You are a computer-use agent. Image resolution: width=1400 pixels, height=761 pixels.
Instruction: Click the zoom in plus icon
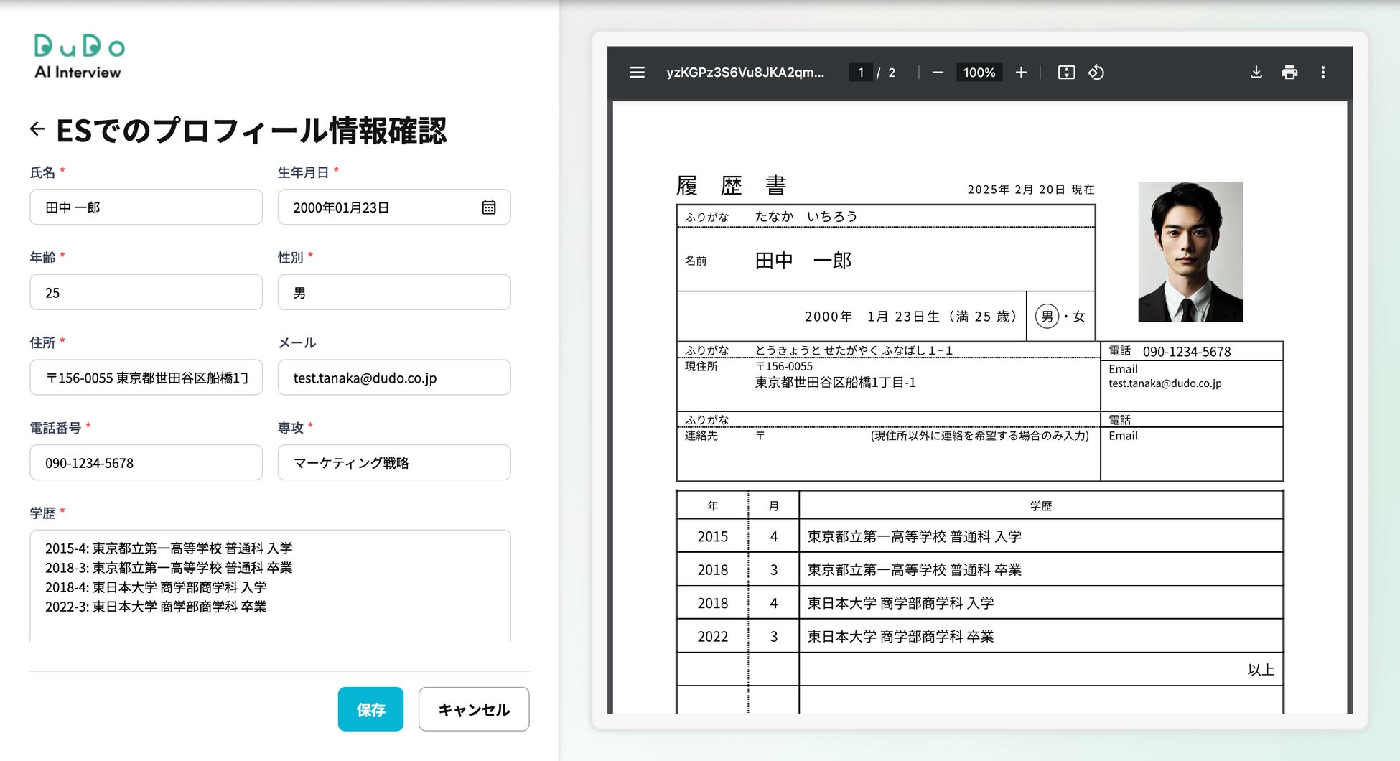click(x=1021, y=73)
